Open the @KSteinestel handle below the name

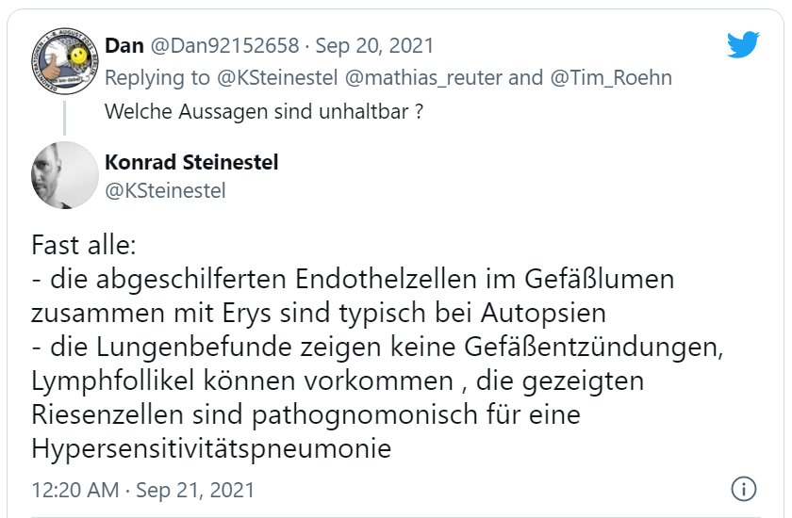[166, 190]
